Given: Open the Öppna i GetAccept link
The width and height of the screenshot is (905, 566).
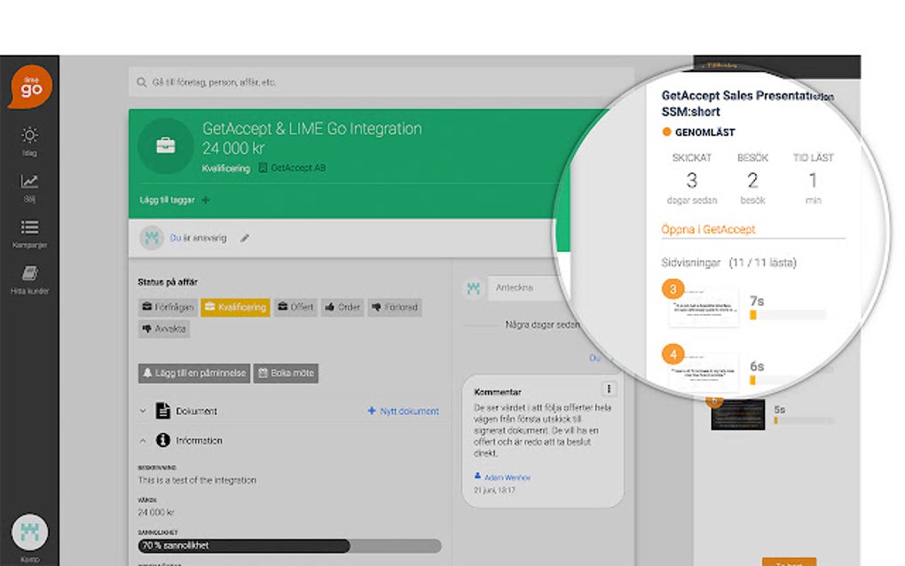Looking at the screenshot, I should coord(708,229).
